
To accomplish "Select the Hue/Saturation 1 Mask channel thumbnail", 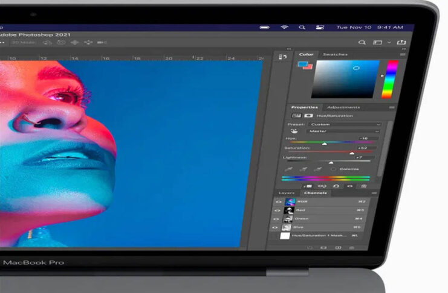I will pyautogui.click(x=285, y=236).
